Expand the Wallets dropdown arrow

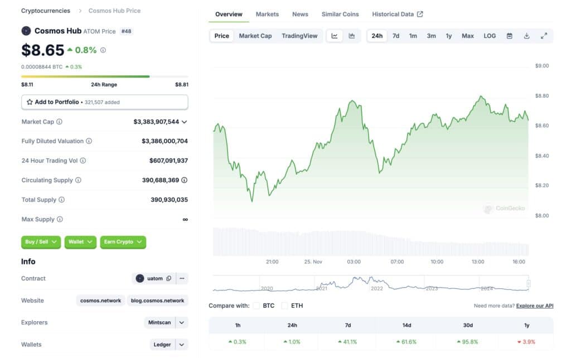coord(182,345)
